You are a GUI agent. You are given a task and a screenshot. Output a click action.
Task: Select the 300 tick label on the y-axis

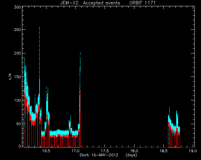coord(18,7)
